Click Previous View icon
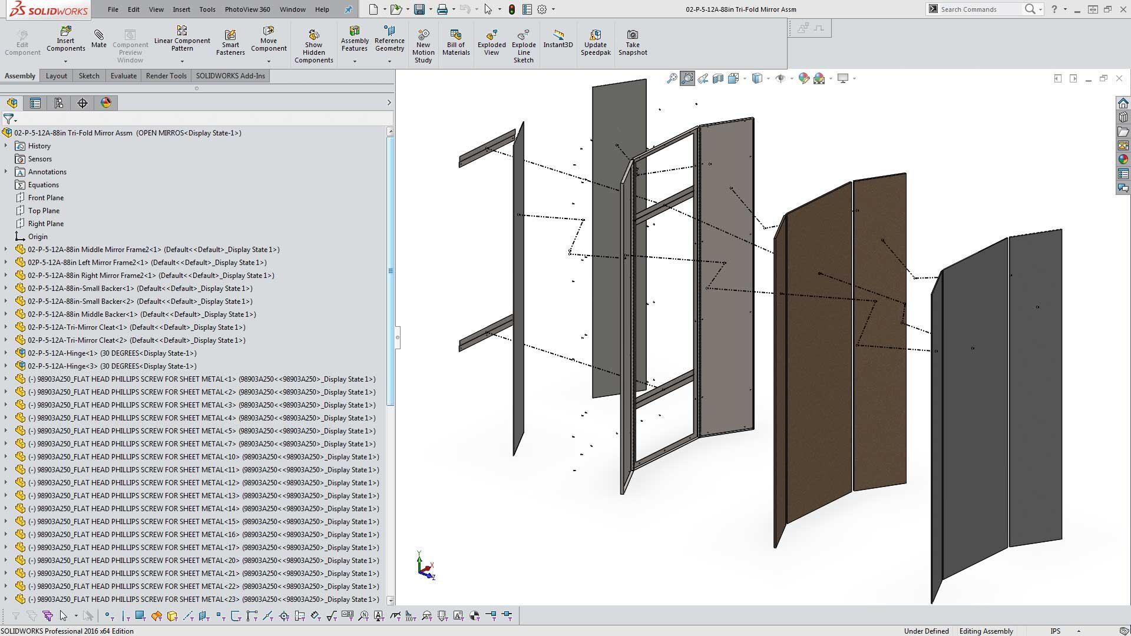 pyautogui.click(x=703, y=78)
